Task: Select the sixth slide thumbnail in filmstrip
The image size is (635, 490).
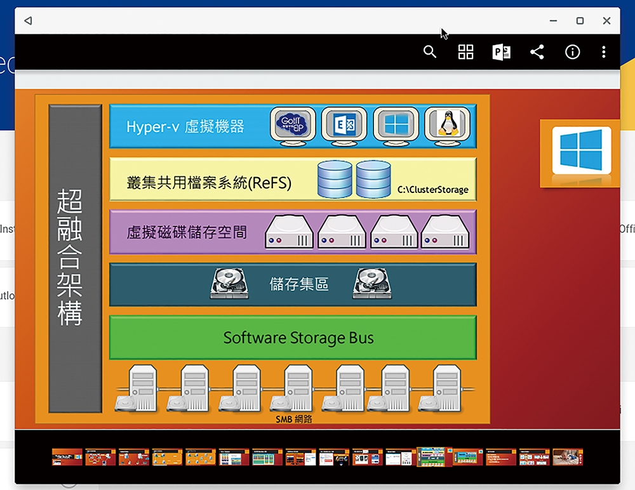Action: [x=234, y=457]
